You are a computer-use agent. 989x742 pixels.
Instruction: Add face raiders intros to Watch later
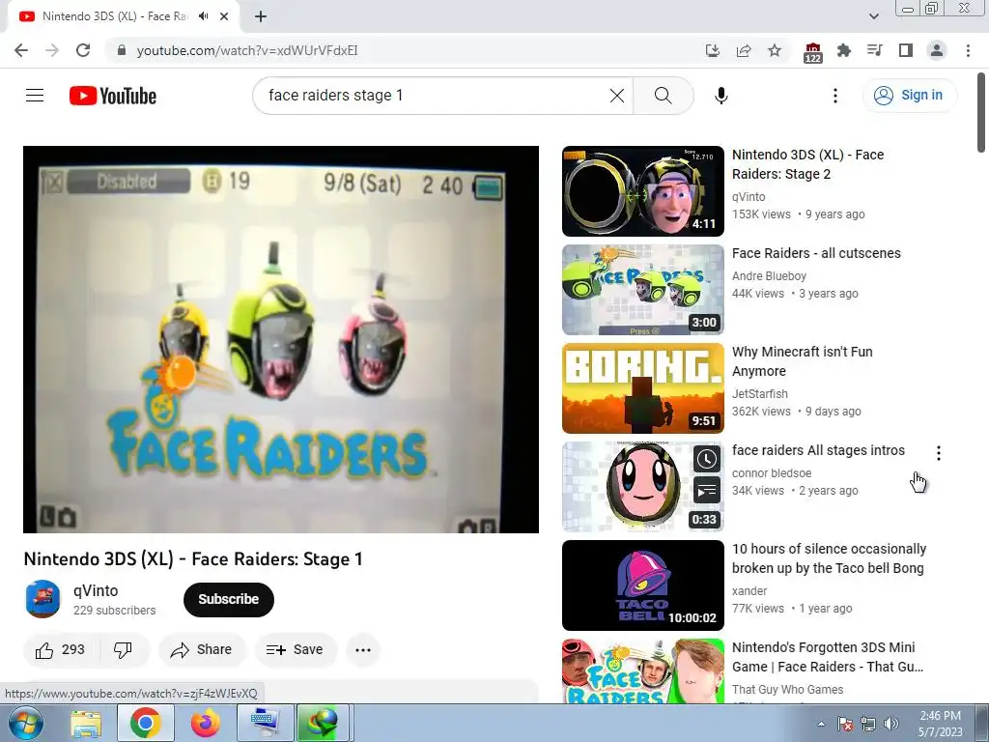tap(706, 459)
